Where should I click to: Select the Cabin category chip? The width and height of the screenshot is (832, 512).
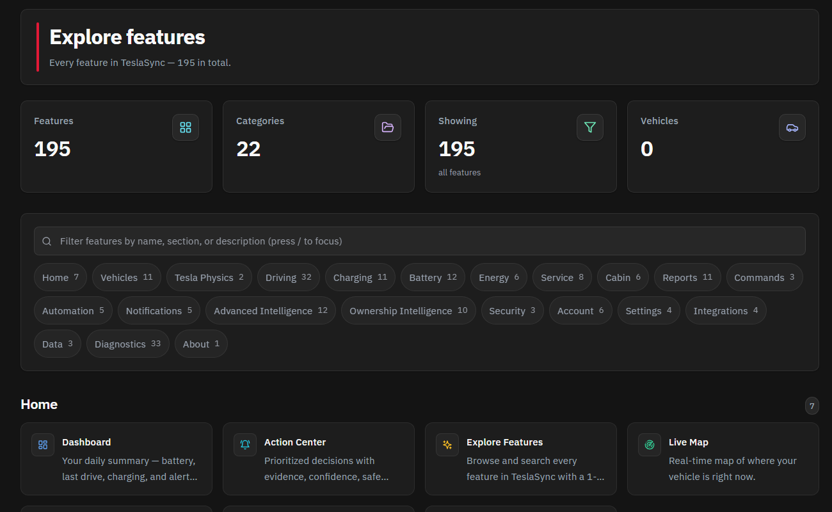[x=623, y=277]
